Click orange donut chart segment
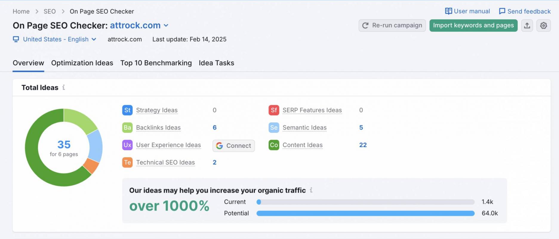The height and width of the screenshot is (239, 559). 92,166
